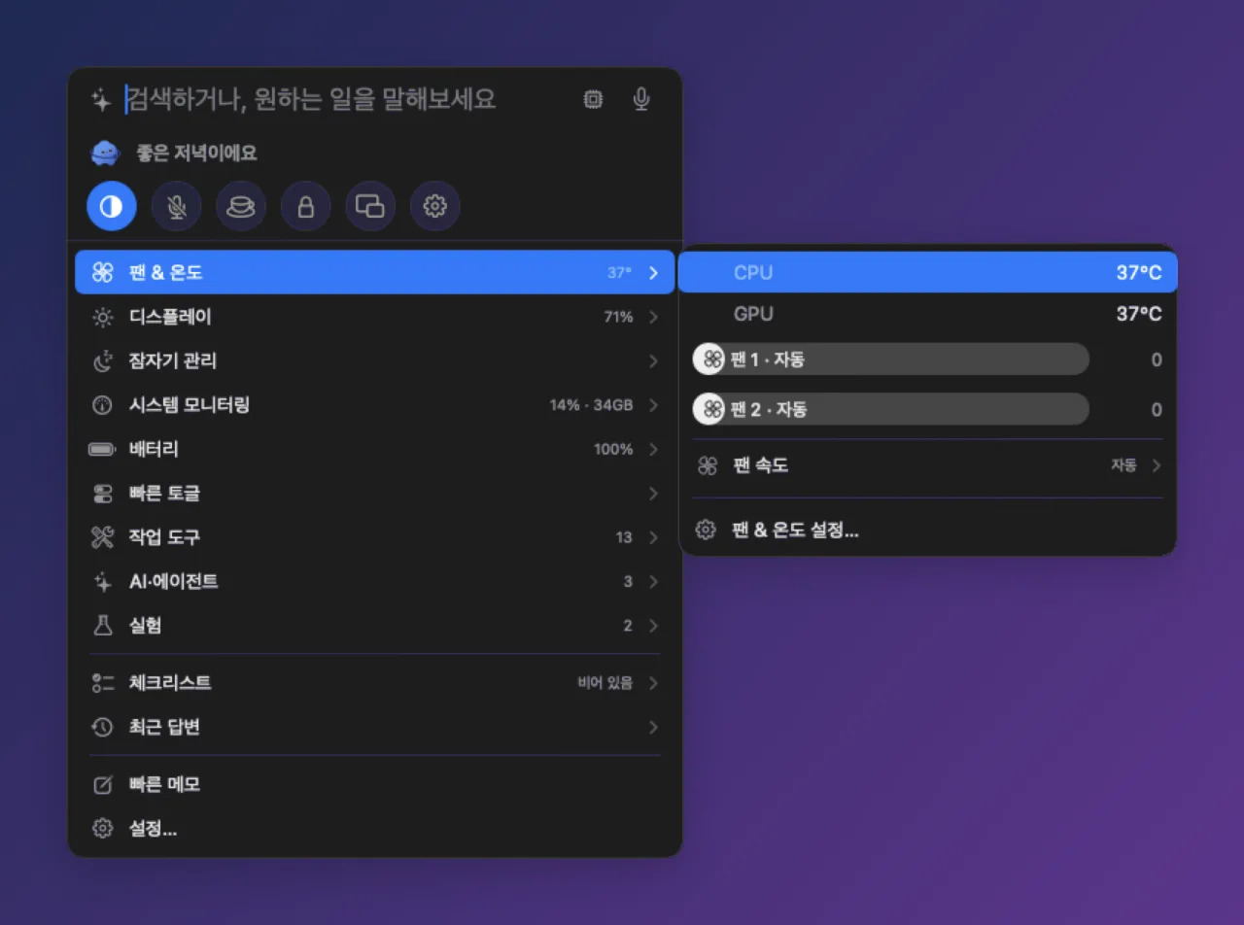This screenshot has width=1244, height=925.
Task: Select the GPU temperature row
Action: (x=927, y=314)
